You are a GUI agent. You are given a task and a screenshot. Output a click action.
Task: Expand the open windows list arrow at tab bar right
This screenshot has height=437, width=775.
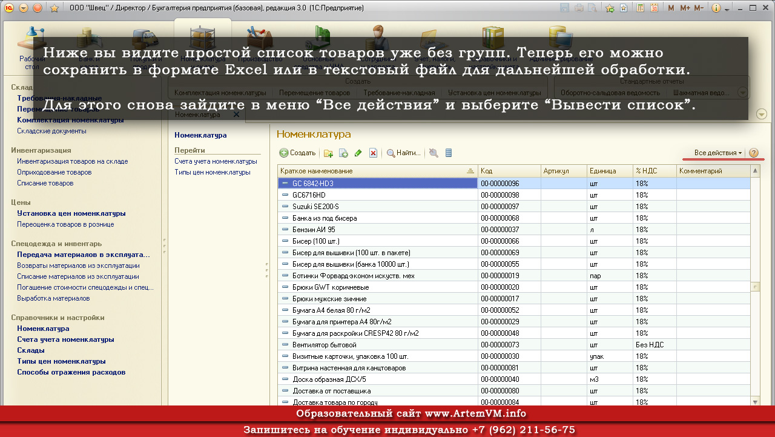coord(762,114)
